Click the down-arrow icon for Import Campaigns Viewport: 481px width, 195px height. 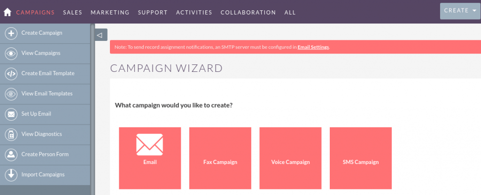[x=11, y=175]
